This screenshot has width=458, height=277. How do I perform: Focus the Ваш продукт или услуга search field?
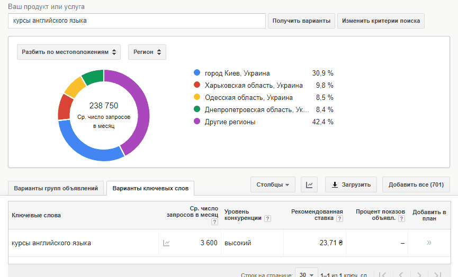(x=137, y=21)
